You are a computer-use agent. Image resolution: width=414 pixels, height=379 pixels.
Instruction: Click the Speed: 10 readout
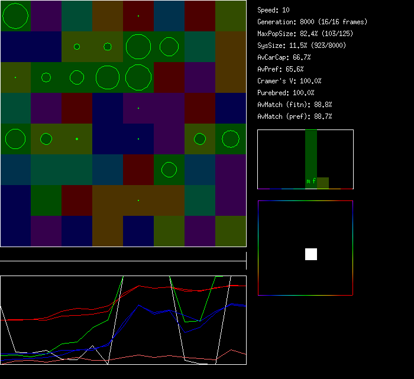273,10
